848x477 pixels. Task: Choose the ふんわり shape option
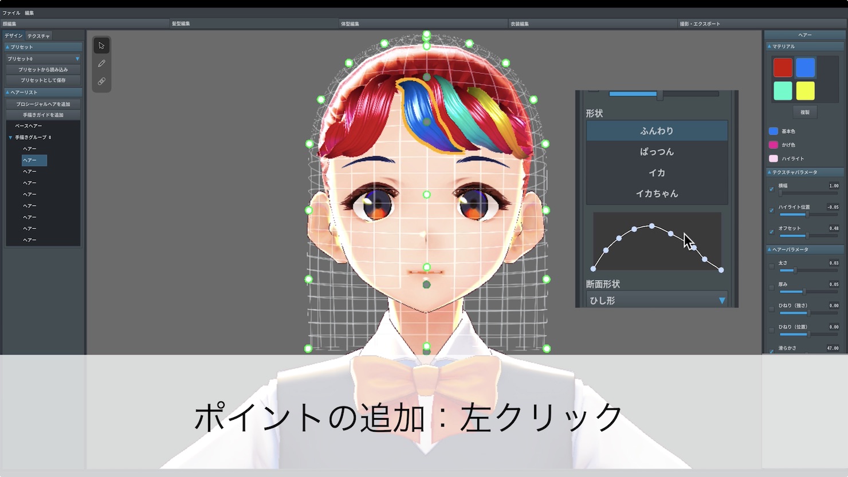click(657, 131)
